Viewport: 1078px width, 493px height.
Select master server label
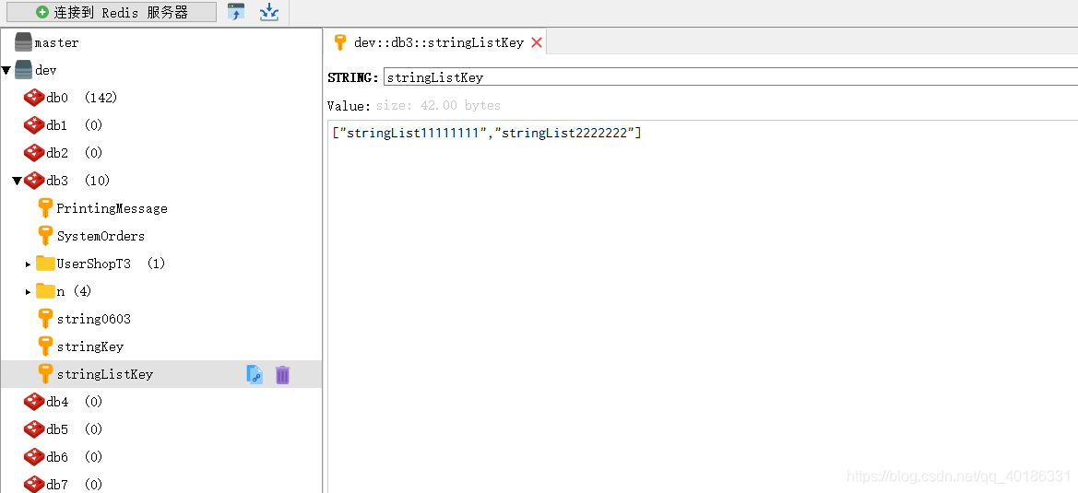pos(56,42)
